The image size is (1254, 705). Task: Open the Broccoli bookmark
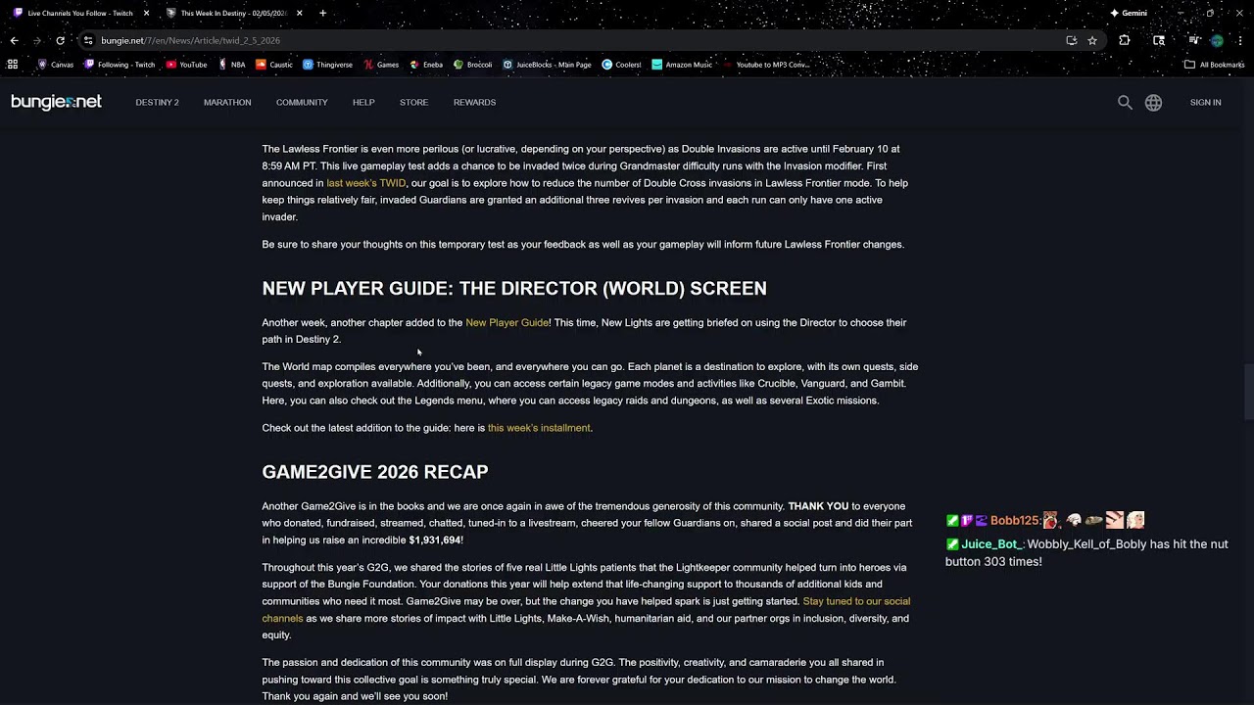tap(472, 65)
